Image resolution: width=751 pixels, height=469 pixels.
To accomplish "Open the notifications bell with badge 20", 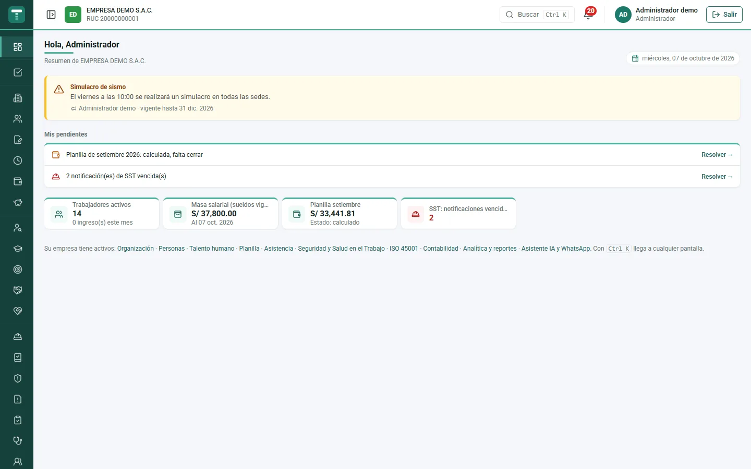I will coord(589,14).
